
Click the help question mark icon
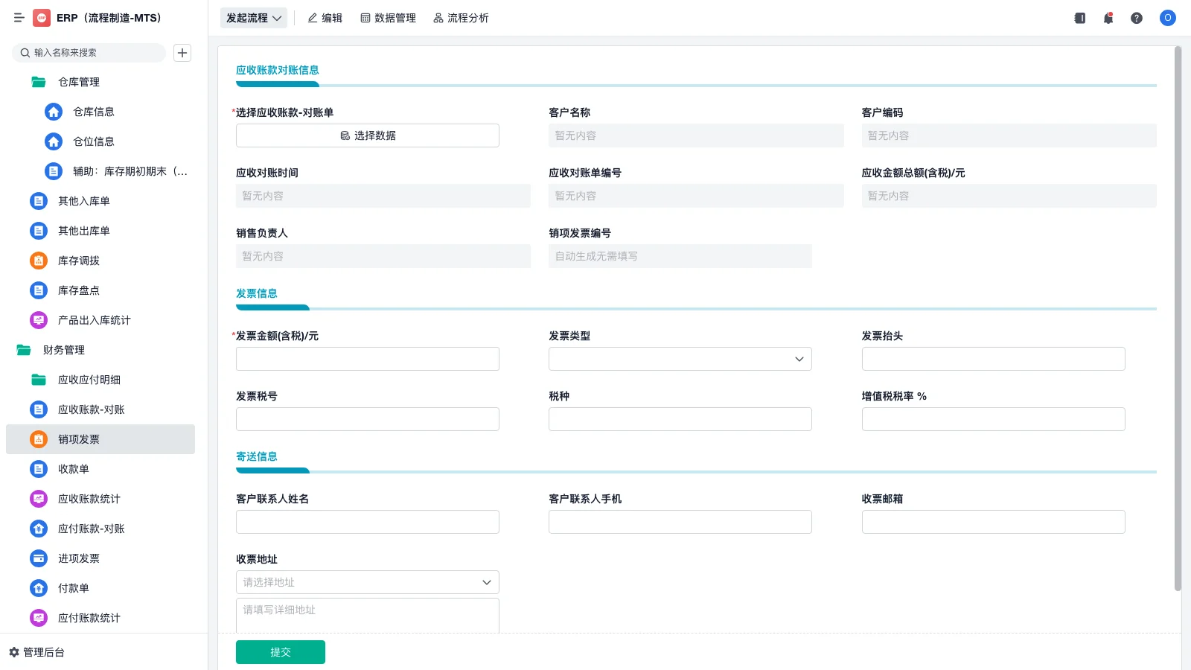[x=1137, y=18]
